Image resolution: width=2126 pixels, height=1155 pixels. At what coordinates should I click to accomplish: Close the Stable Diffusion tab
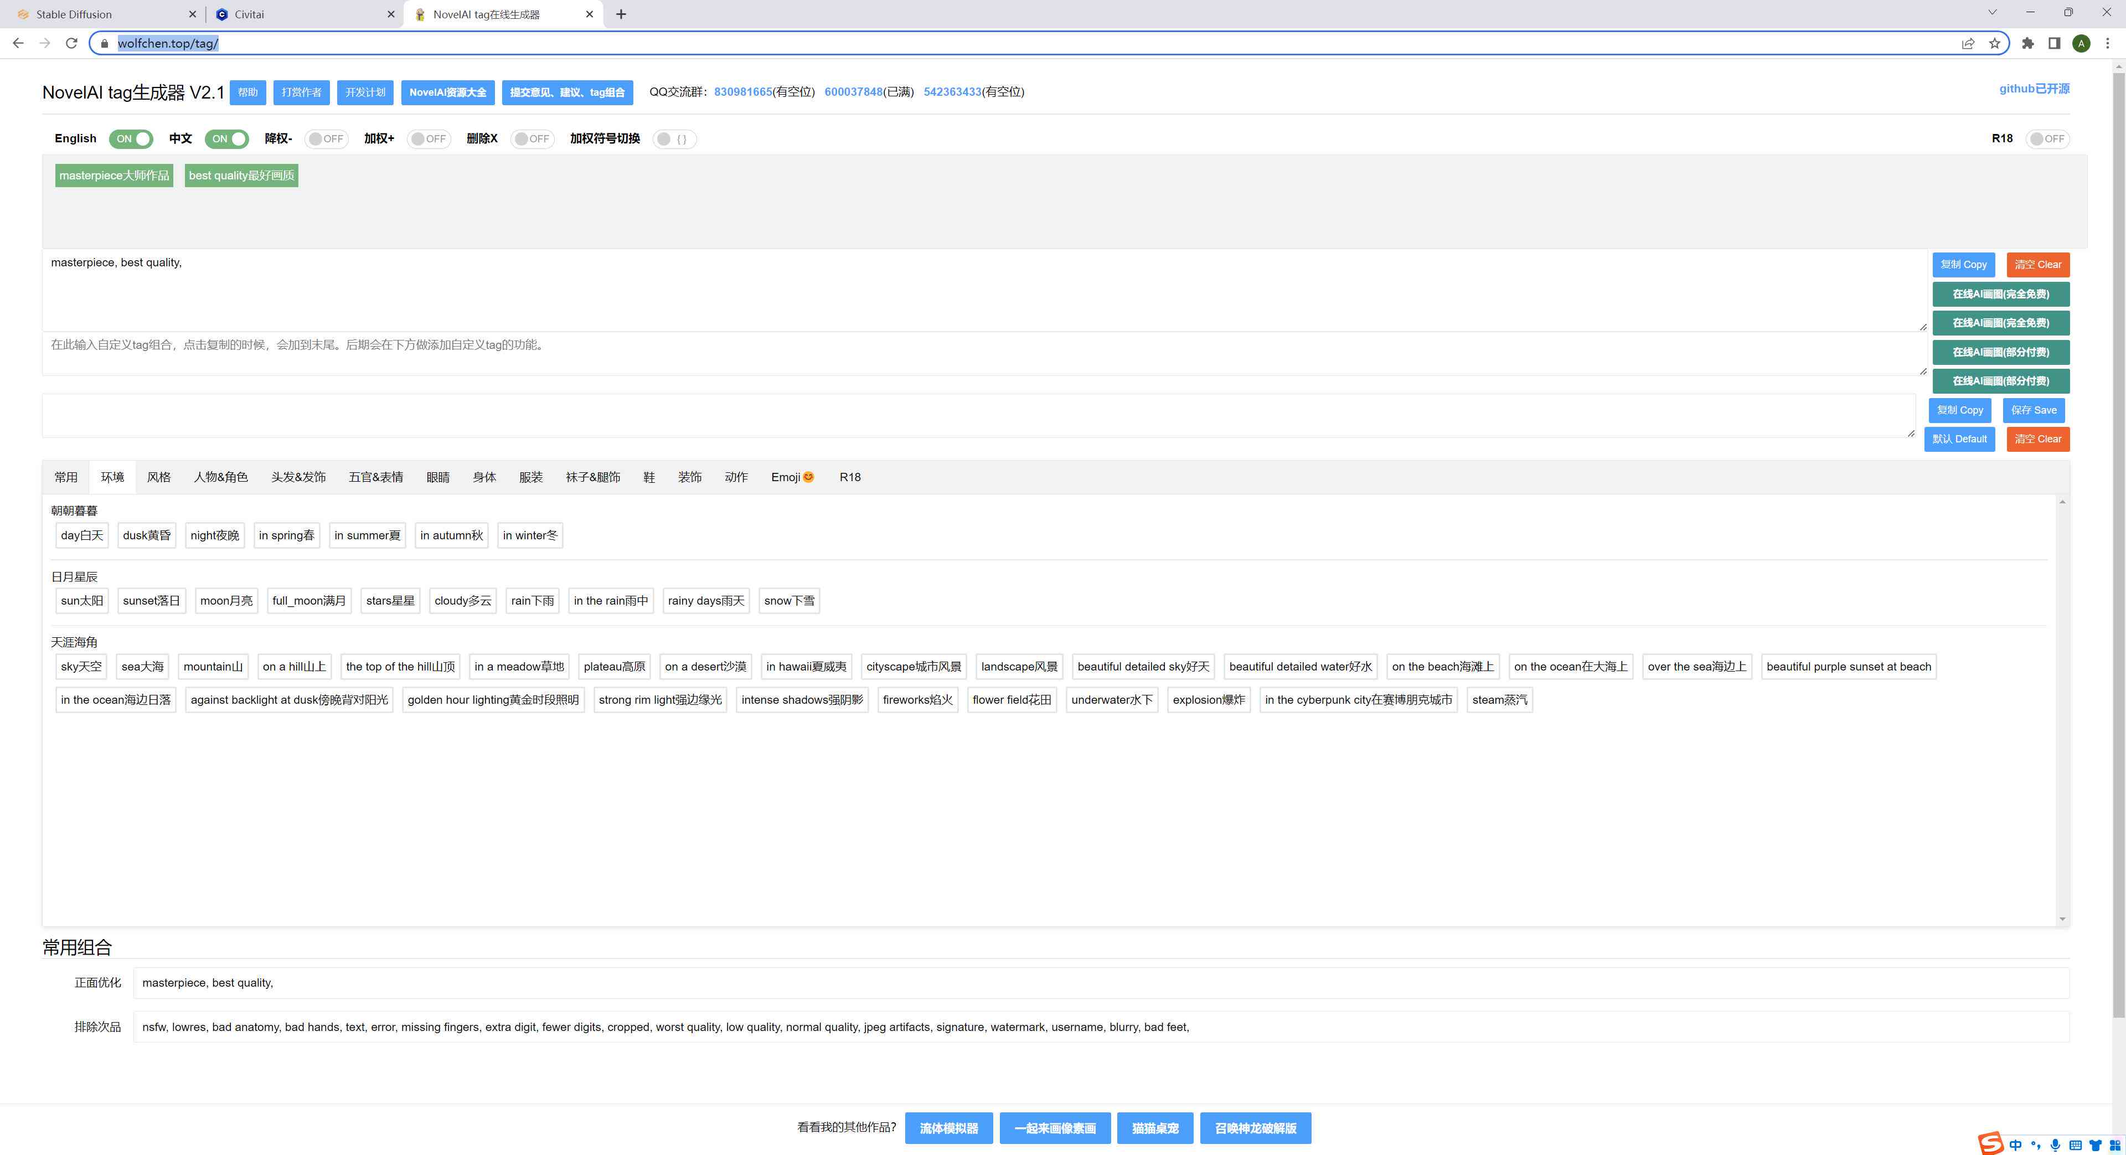(192, 14)
